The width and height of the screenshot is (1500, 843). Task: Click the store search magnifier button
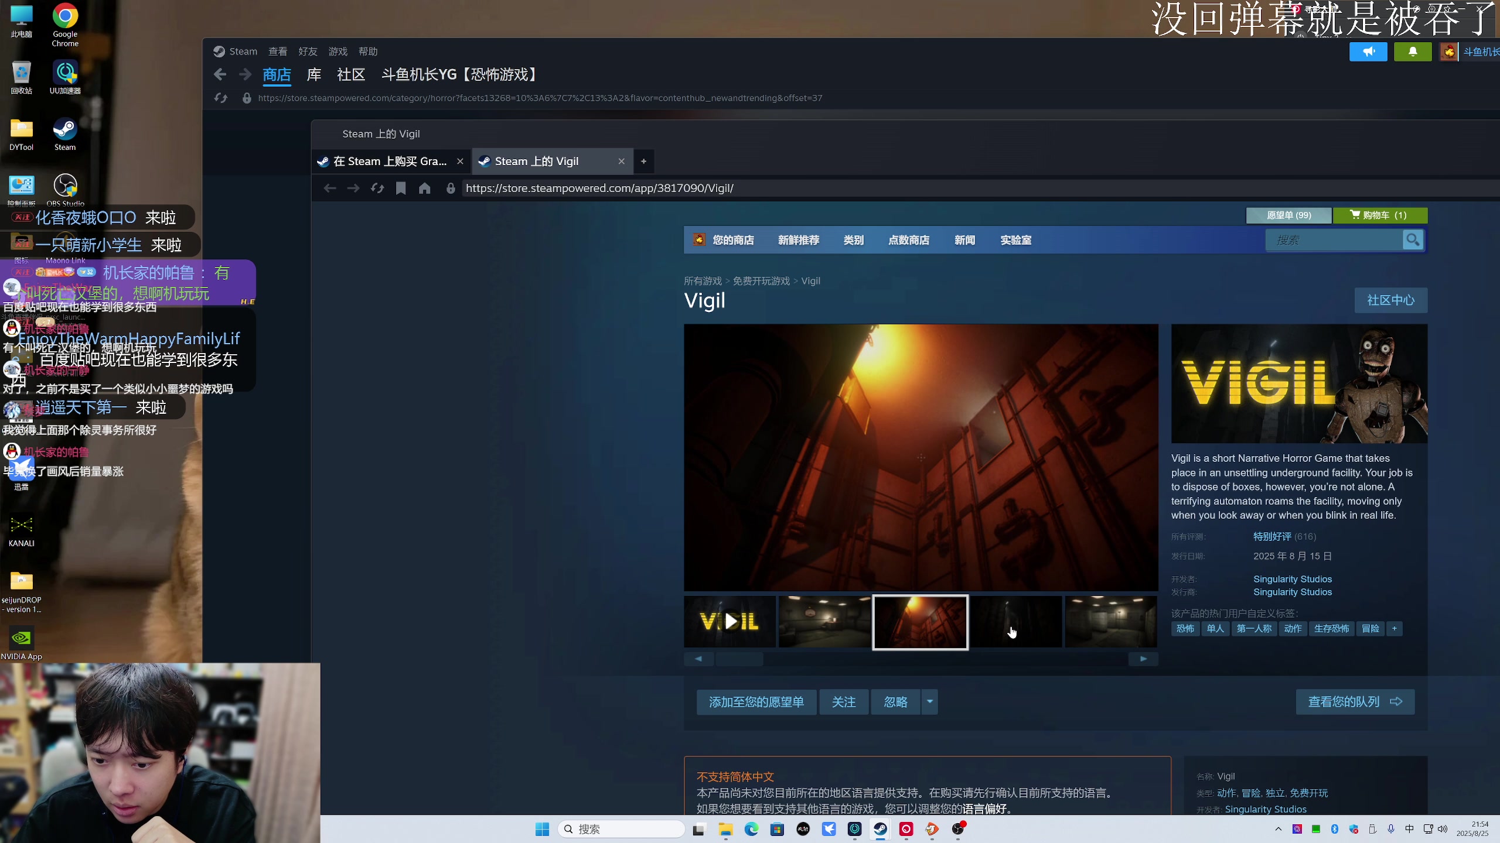tap(1413, 240)
